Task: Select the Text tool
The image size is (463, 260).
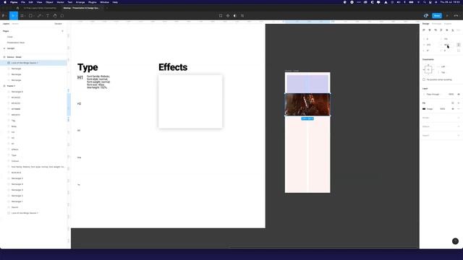Action: click(x=48, y=16)
